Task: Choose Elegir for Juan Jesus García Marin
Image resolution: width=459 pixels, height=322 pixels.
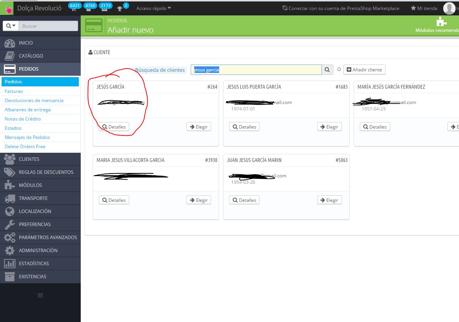Action: (329, 200)
